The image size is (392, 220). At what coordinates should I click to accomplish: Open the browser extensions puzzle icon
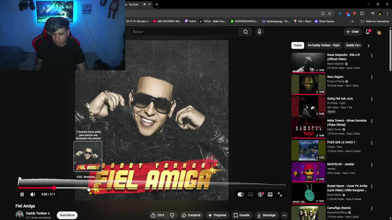point(362,13)
